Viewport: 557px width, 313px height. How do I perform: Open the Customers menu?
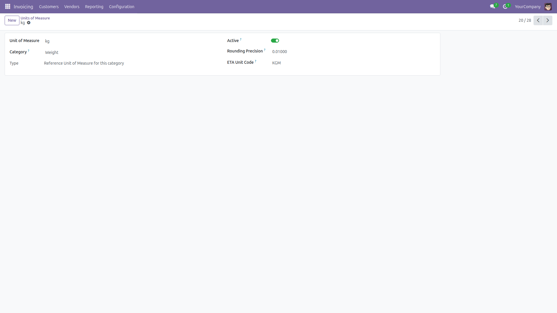pos(49,7)
